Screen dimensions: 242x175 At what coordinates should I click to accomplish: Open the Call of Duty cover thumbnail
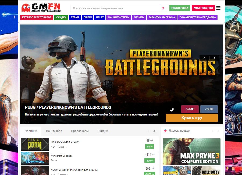pos(206,170)
